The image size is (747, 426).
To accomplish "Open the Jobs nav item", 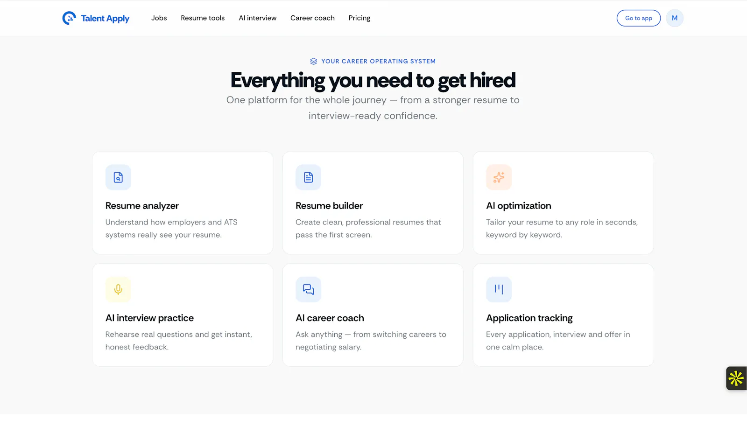I will tap(159, 18).
